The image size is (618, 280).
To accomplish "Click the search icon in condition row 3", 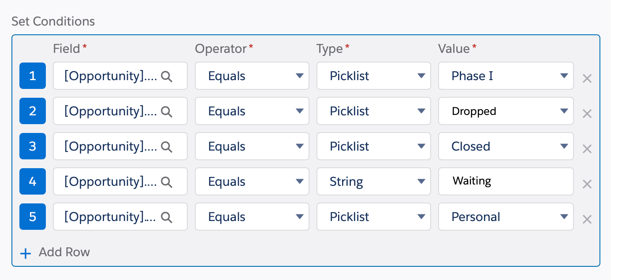I will click(x=166, y=147).
